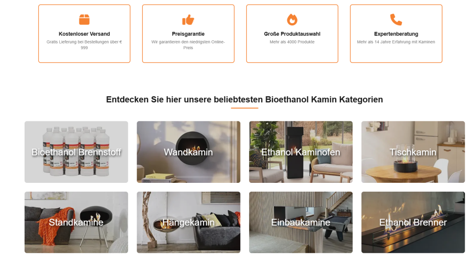Open the Standkamine category tile
Viewport: 474px width, 256px height.
click(x=76, y=222)
